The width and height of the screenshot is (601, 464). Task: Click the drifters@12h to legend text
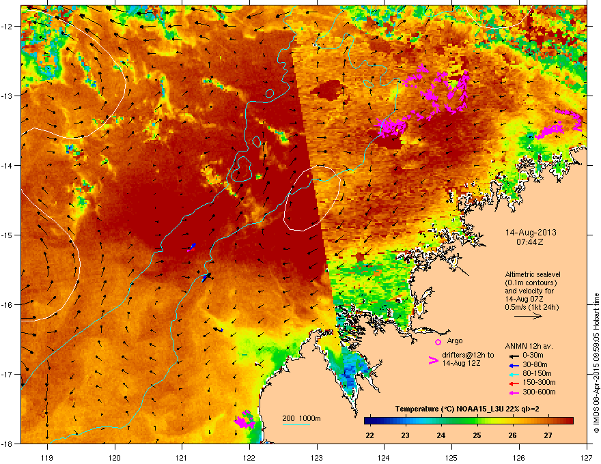468,355
